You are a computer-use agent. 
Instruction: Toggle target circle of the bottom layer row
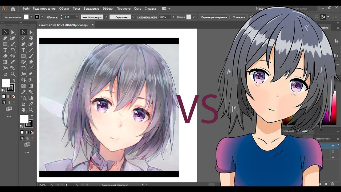[333, 157]
